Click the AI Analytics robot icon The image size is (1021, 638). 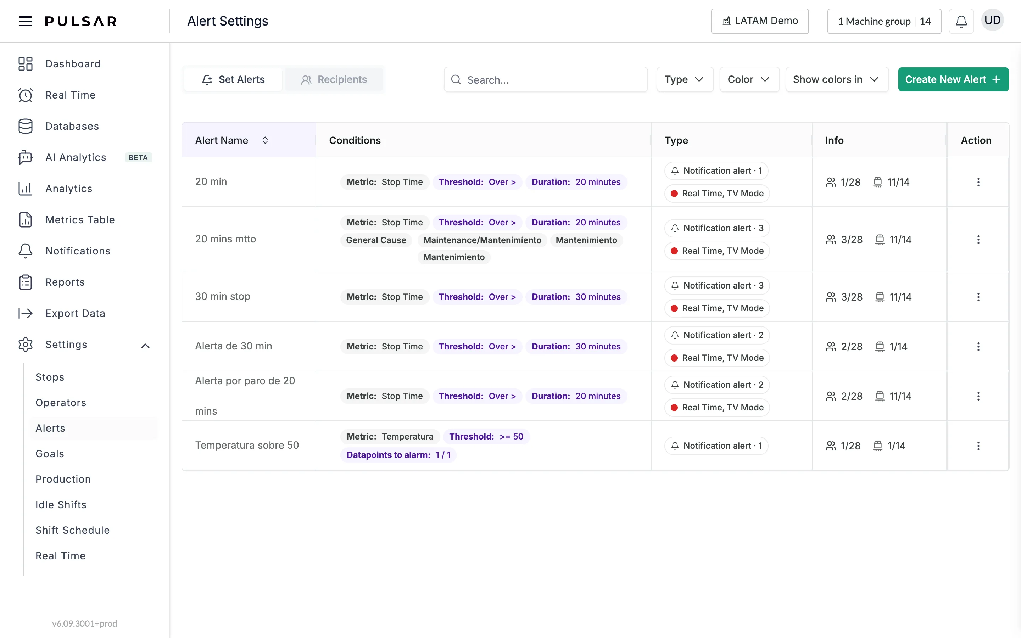(25, 157)
